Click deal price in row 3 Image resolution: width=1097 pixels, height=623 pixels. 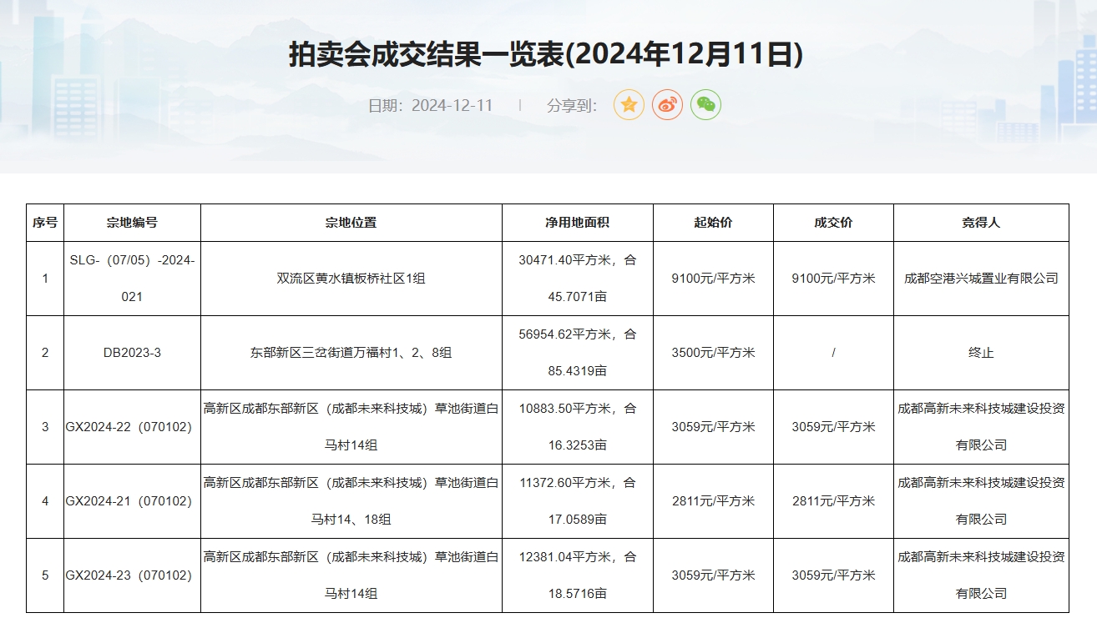tap(833, 427)
